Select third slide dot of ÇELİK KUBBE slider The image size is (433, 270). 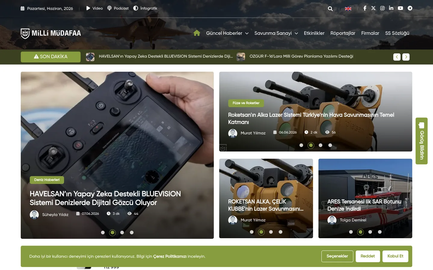click(271, 232)
